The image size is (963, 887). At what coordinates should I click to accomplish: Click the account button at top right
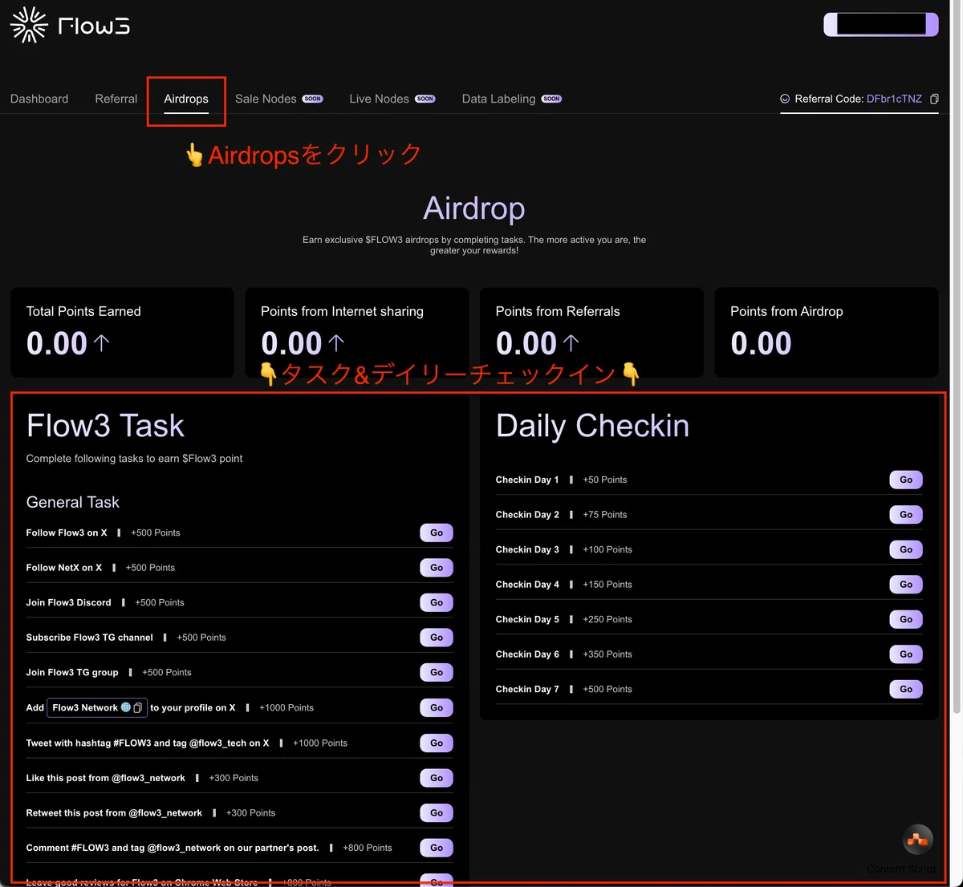(x=881, y=24)
